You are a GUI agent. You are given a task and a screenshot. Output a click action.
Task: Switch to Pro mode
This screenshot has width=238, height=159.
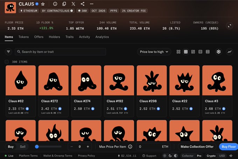click(x=199, y=156)
